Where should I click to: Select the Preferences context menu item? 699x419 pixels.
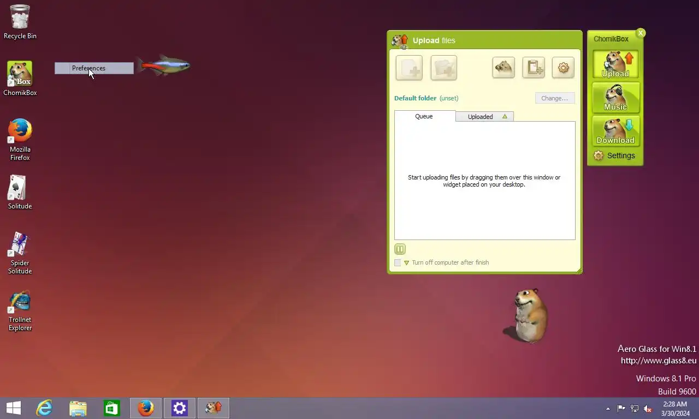(94, 68)
